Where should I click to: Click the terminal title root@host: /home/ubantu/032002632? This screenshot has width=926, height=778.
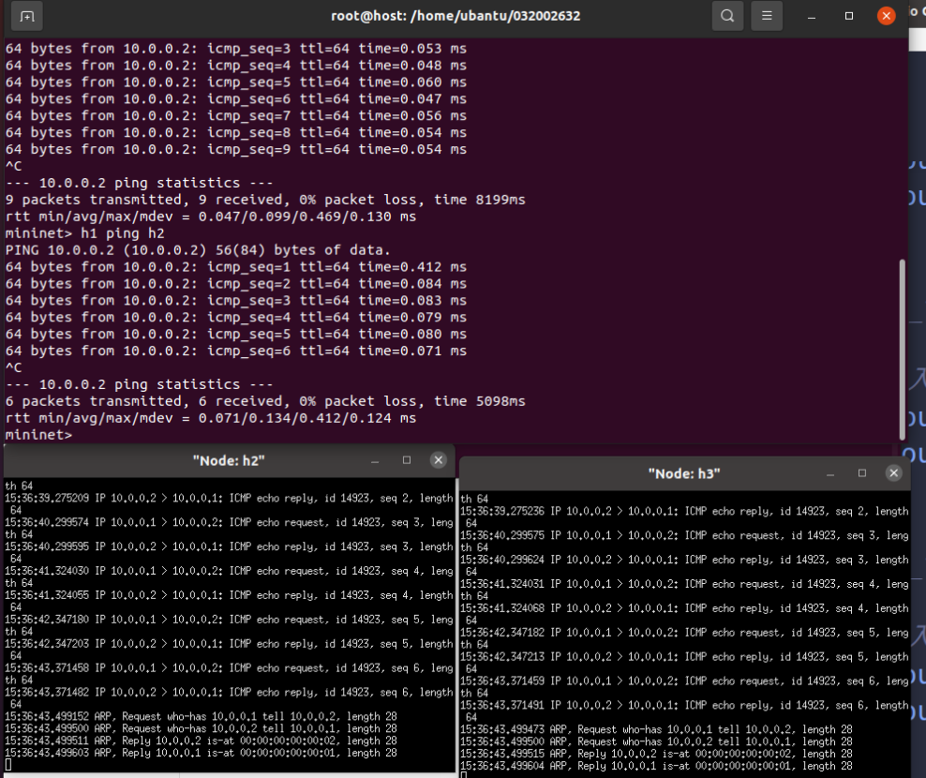[x=456, y=16]
